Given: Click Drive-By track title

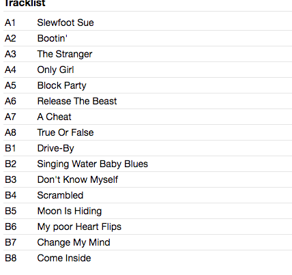Looking at the screenshot, I should click(x=56, y=148).
